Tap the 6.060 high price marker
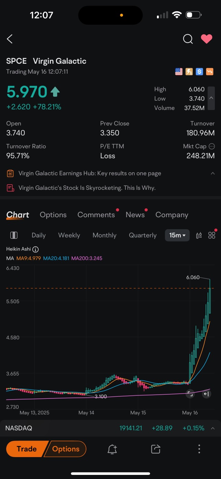 click(193, 277)
